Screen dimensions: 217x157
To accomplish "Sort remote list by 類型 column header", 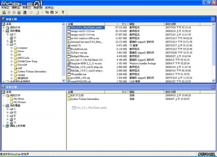I will [146, 24].
